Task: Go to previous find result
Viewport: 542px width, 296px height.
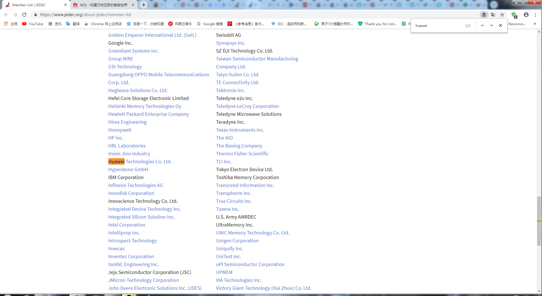Action: click(482, 25)
